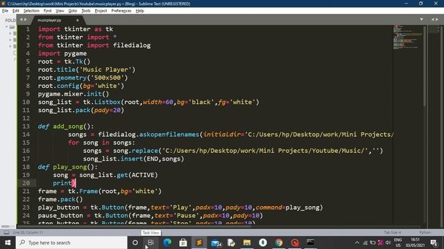Open the Tab Size: 4 selector
Viewport: 444px width, 249px height.
click(392, 232)
